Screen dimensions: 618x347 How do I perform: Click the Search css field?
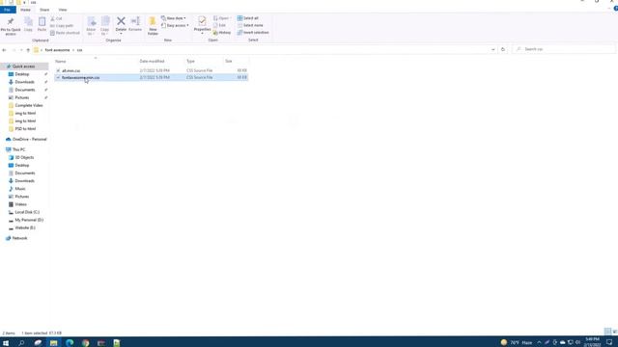coord(564,49)
